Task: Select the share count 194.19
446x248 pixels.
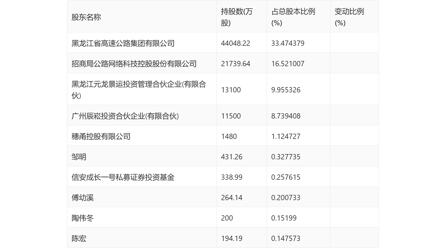Action: point(232,238)
